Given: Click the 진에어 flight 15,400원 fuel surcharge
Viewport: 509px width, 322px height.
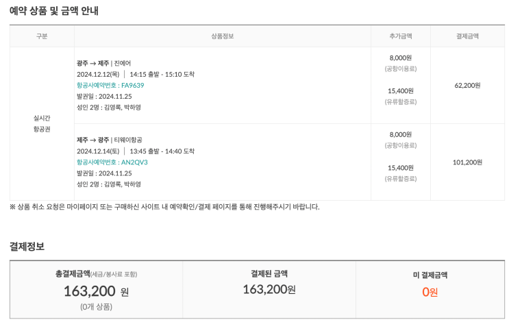Looking at the screenshot, I should 400,90.
